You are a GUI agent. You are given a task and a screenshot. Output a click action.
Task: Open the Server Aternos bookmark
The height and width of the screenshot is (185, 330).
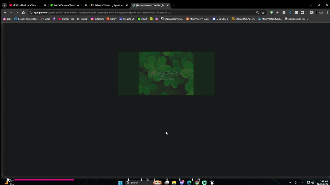point(26,19)
